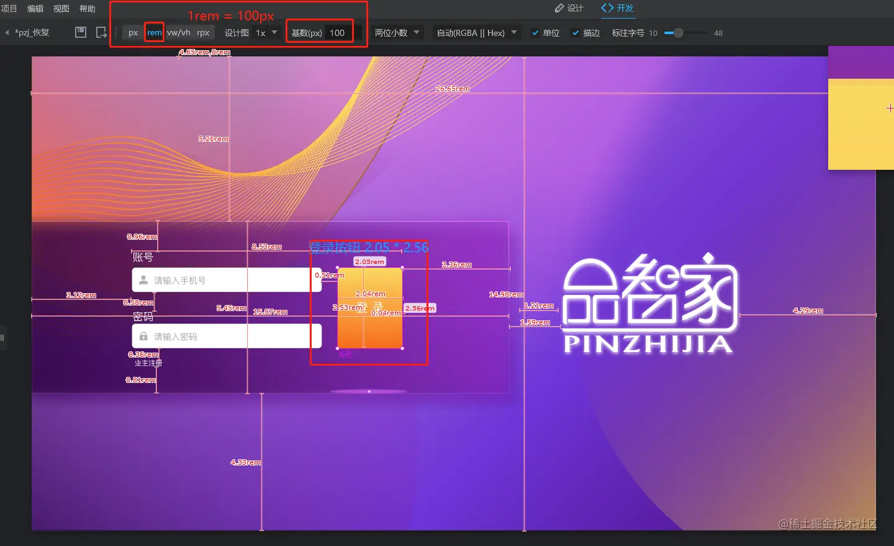Click the 15.07rem measurement label
894x546 pixels.
pos(270,312)
